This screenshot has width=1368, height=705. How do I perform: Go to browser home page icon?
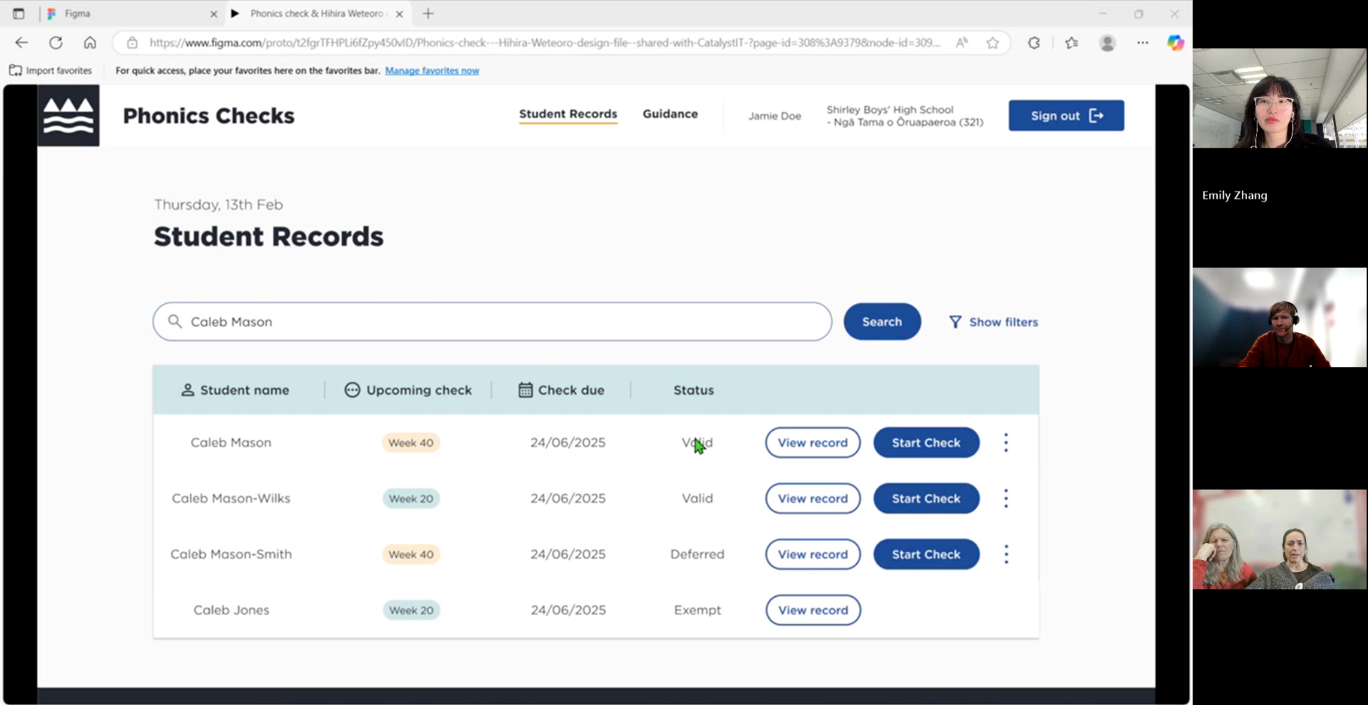point(90,43)
